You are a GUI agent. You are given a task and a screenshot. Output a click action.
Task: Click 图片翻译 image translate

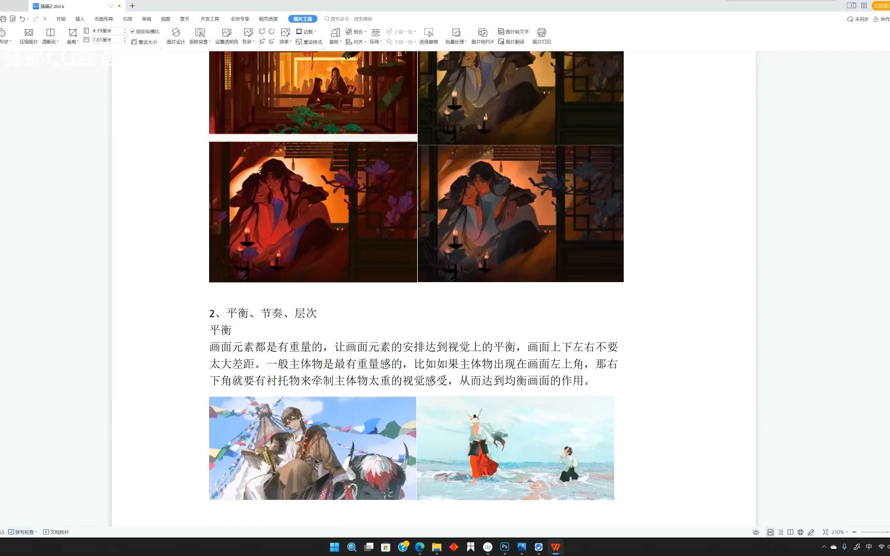[511, 42]
